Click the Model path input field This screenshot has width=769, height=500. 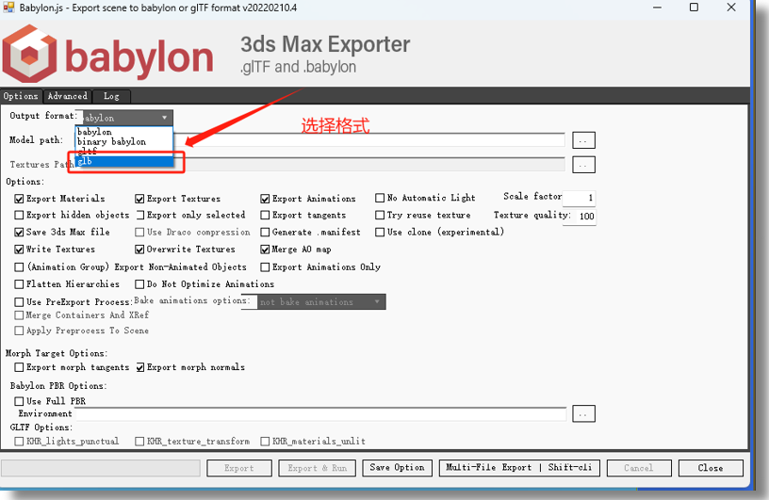click(368, 140)
